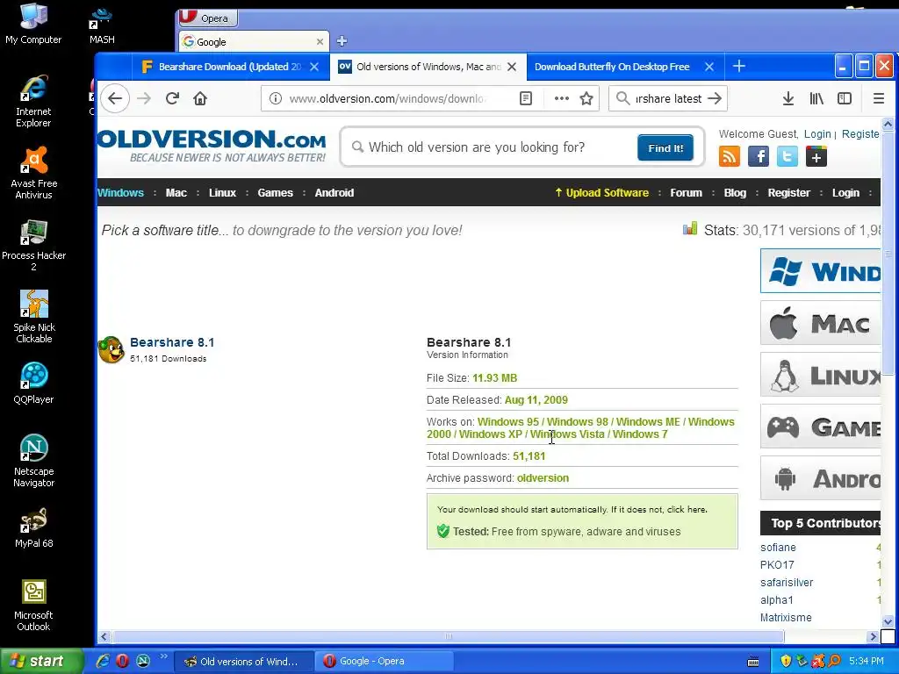Toggle reader view icon in address bar
The height and width of the screenshot is (674, 899).
[526, 98]
